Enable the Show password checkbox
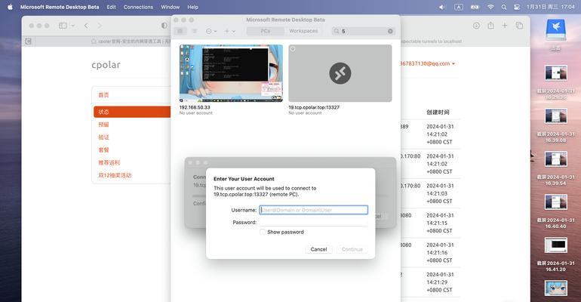Screen dimensions: 581x302 click(263, 232)
